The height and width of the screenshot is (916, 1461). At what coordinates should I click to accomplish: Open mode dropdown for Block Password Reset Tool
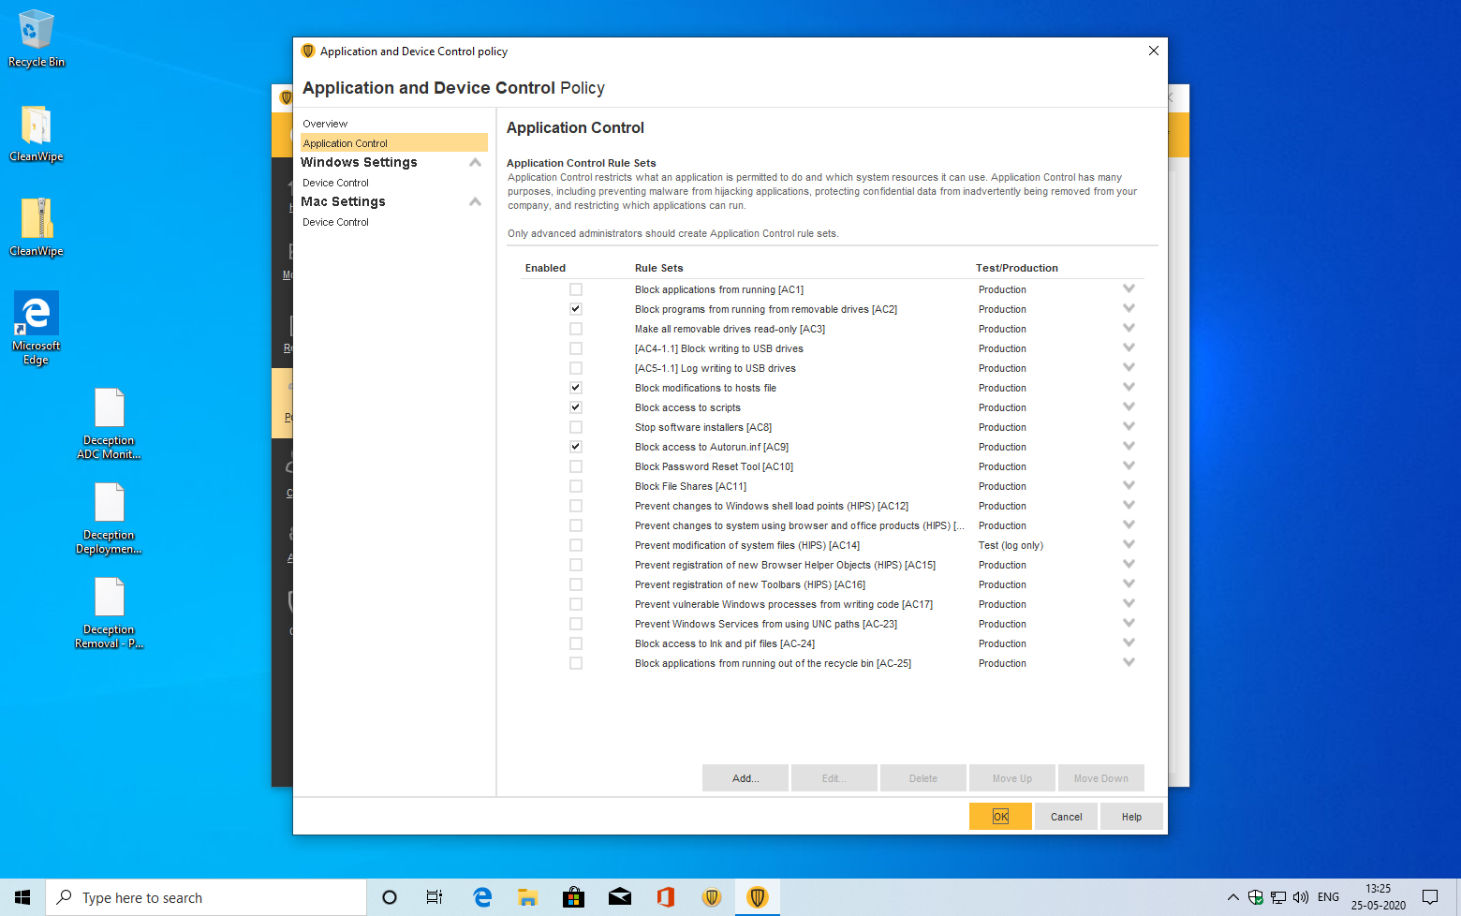tap(1129, 465)
